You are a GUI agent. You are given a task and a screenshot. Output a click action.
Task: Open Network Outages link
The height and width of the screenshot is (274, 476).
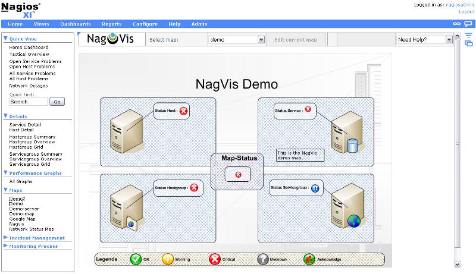(29, 86)
